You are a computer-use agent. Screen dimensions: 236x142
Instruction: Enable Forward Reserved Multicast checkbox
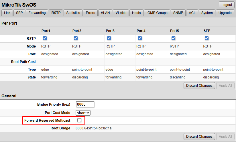point(79,120)
